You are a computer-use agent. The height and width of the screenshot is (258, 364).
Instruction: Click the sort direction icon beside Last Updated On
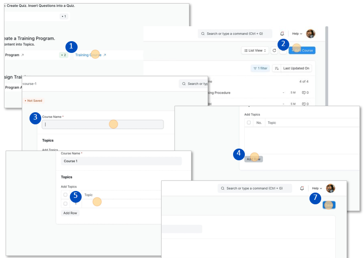click(277, 68)
